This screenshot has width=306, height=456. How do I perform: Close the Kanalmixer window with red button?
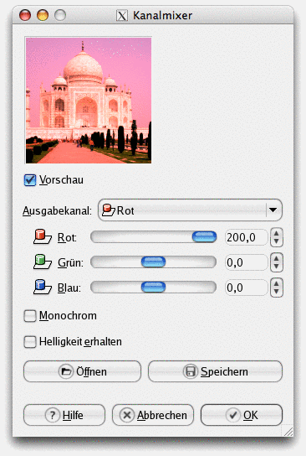(25, 15)
